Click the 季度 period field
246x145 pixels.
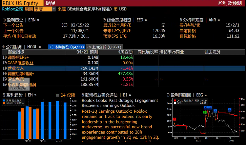pyautogui.click(x=43, y=9)
